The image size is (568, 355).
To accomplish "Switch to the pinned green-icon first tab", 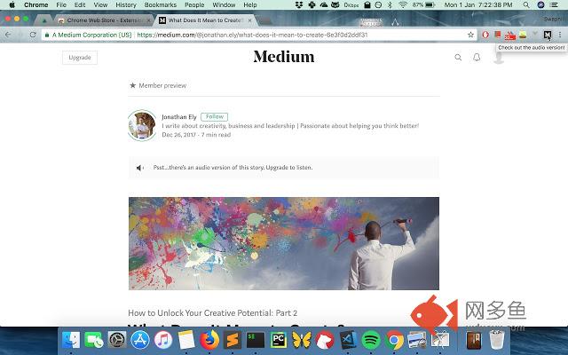I will coord(44,20).
